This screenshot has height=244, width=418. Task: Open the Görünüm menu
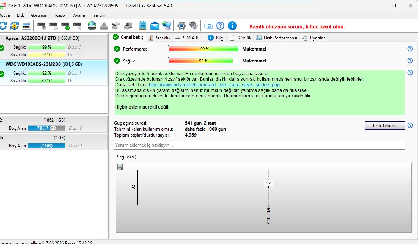pos(39,15)
